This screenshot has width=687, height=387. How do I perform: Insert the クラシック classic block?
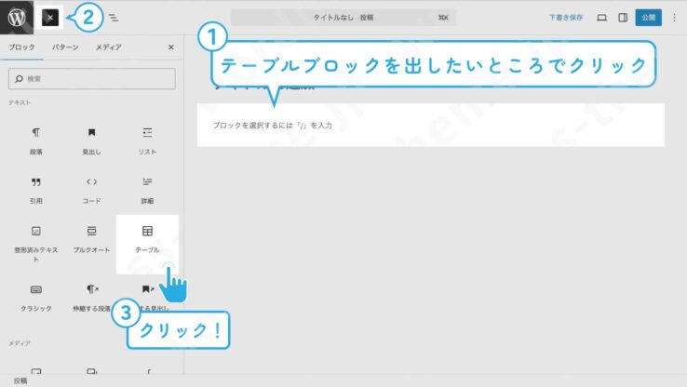click(x=36, y=298)
